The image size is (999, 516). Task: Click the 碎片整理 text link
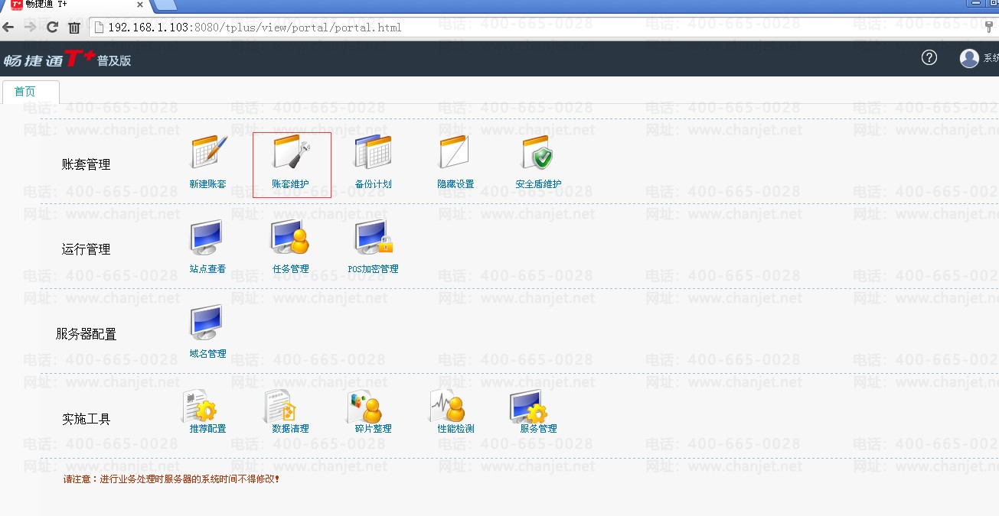coord(374,429)
